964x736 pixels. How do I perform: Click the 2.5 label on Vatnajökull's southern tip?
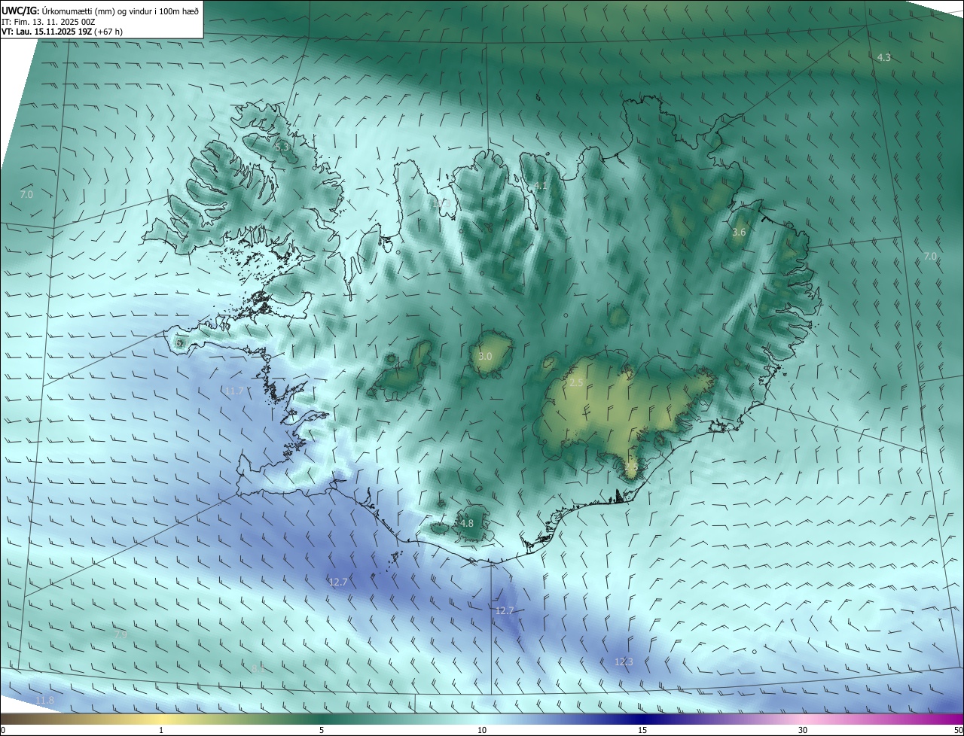click(x=631, y=468)
